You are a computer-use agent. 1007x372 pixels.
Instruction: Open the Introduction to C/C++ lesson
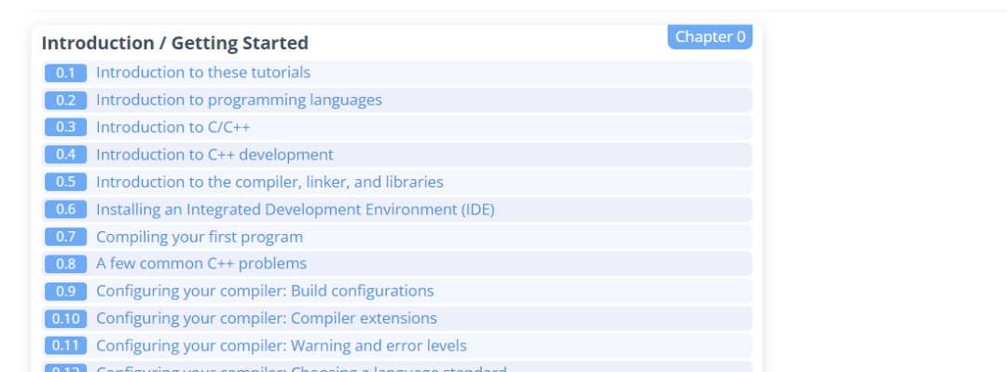[172, 127]
